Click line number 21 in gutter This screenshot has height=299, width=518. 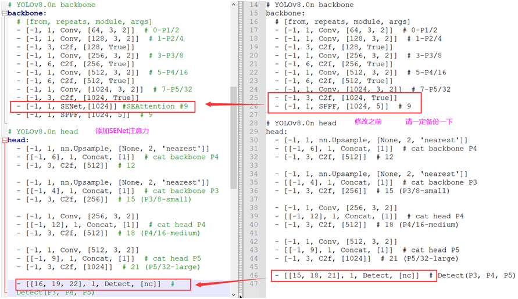pyautogui.click(x=253, y=64)
